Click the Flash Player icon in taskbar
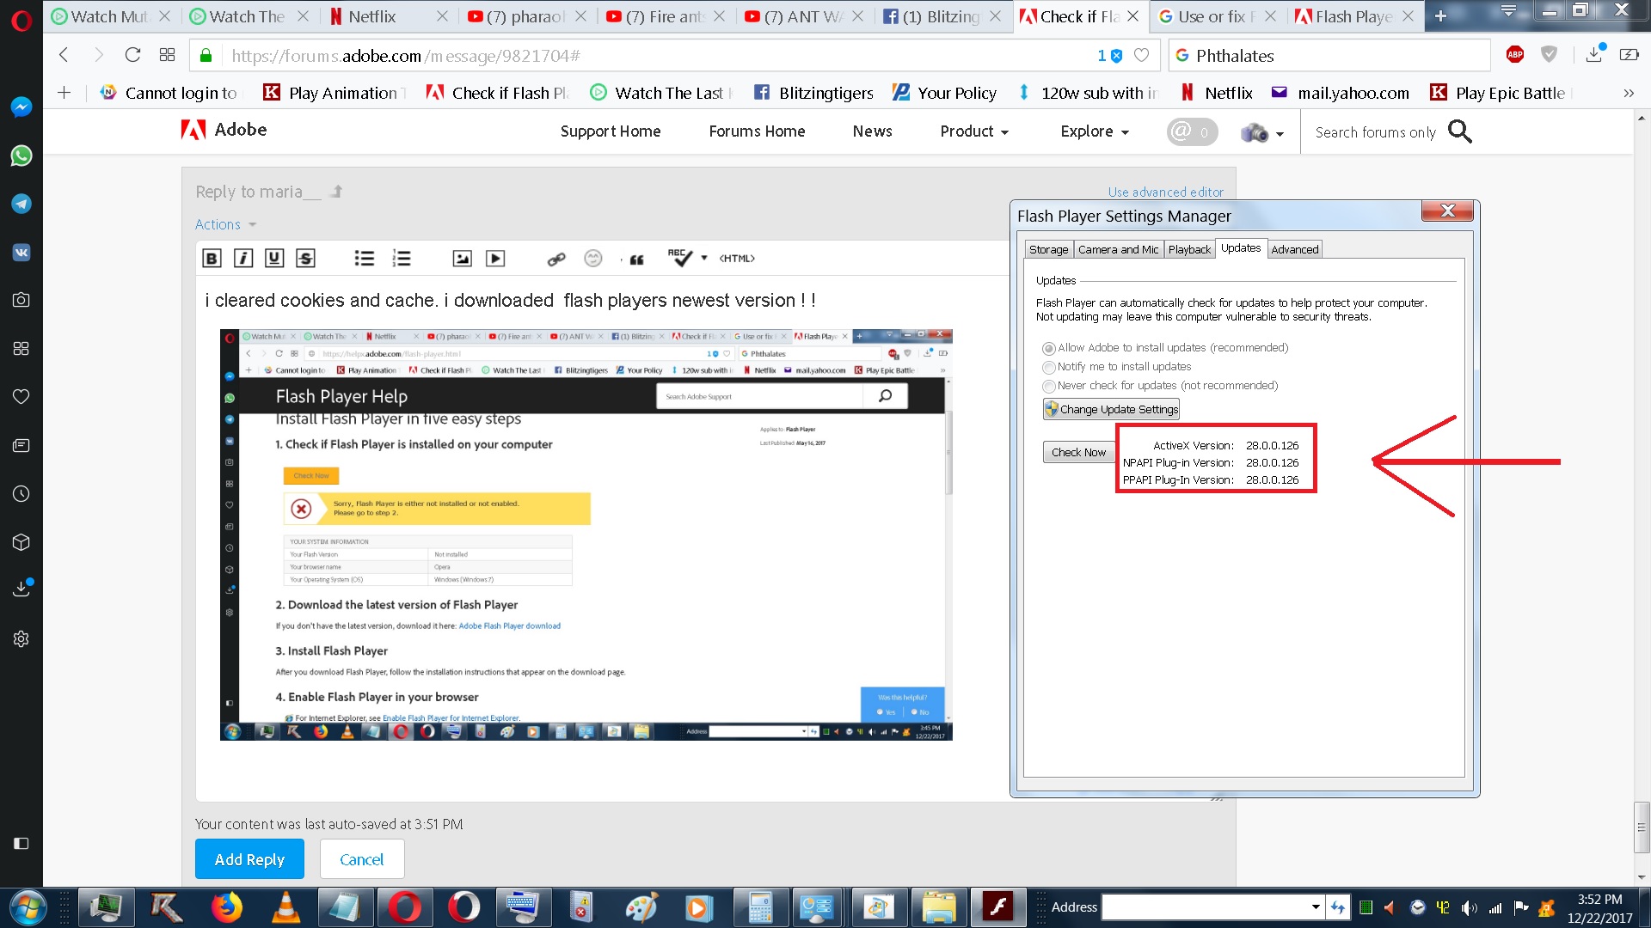This screenshot has height=928, width=1651. (x=997, y=906)
